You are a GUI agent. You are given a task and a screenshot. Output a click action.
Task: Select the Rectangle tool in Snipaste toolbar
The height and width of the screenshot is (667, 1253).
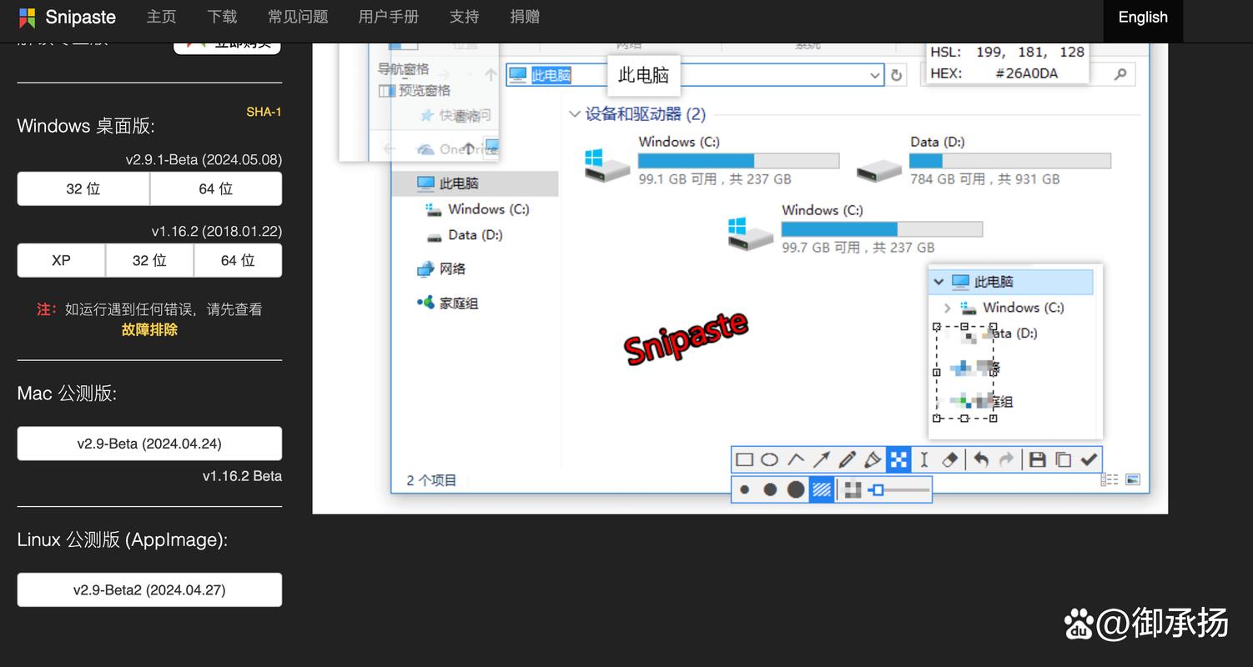click(x=745, y=459)
